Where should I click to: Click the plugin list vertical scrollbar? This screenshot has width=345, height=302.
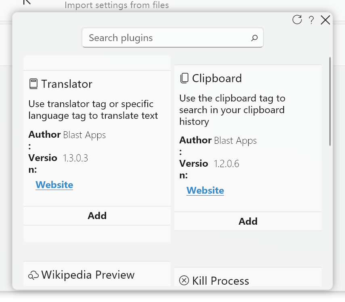(330, 101)
